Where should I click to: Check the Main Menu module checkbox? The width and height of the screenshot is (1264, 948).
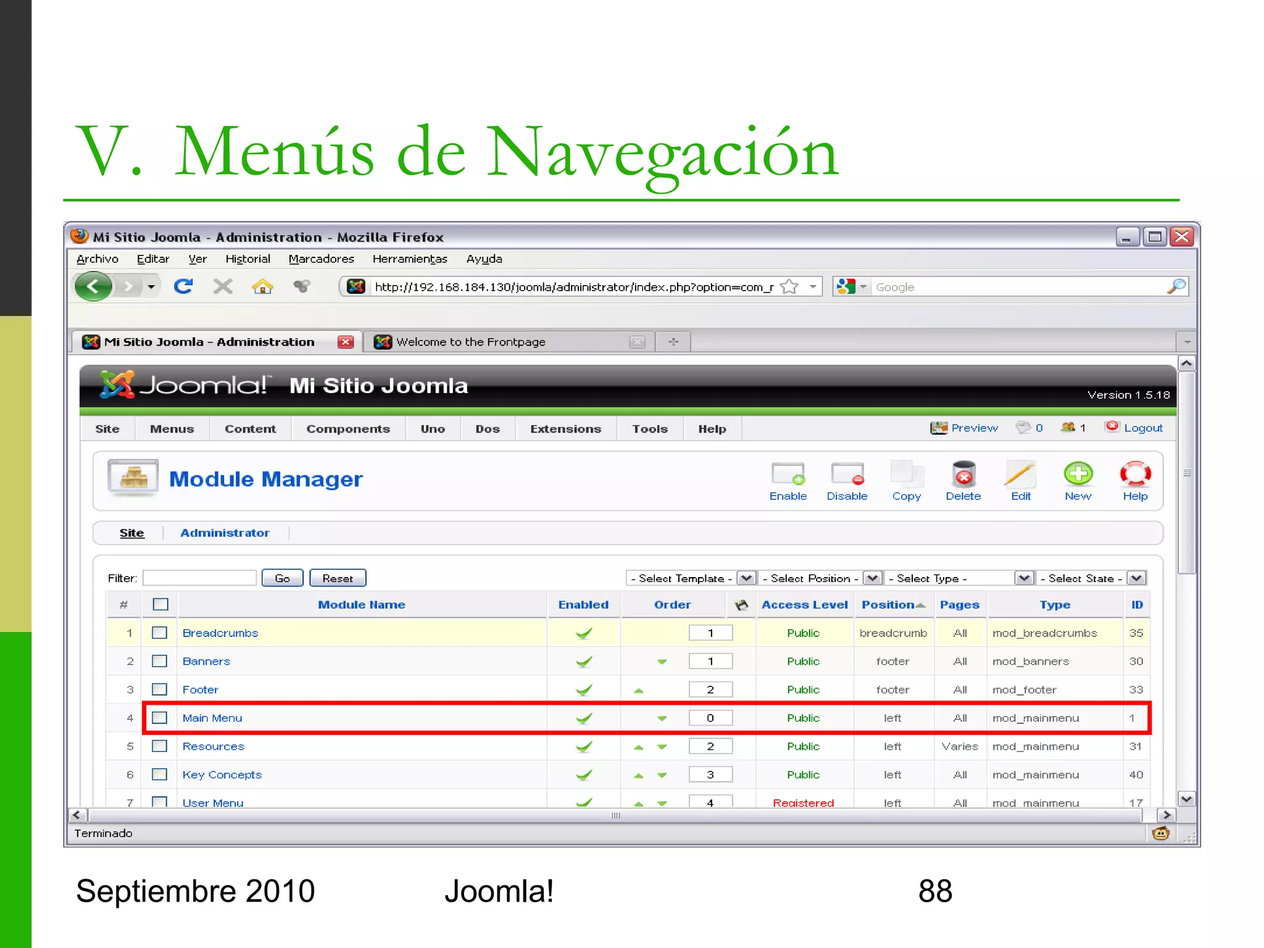tap(160, 718)
